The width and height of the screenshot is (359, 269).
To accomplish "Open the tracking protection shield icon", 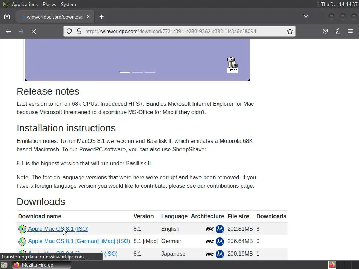I will [69, 31].
